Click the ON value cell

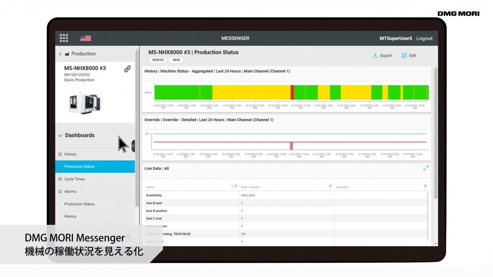click(x=243, y=234)
